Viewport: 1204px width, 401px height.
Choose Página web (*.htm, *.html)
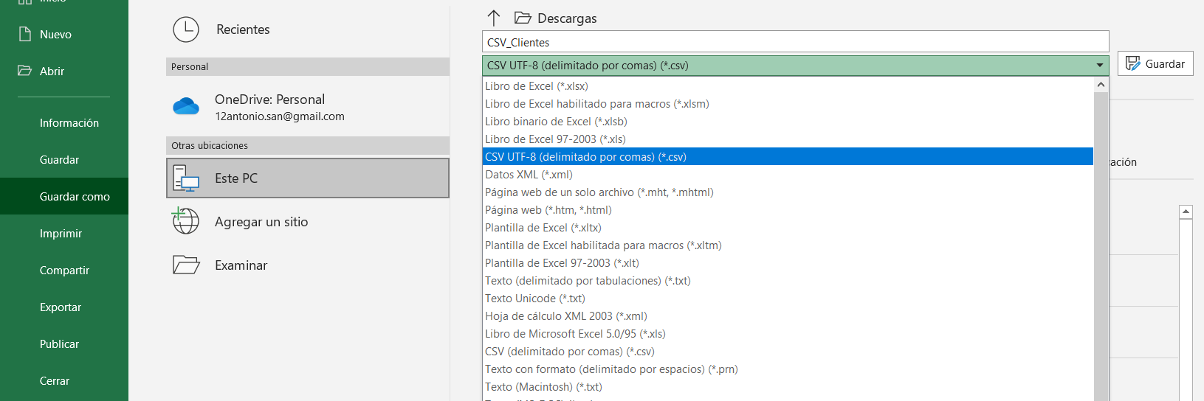tap(788, 210)
